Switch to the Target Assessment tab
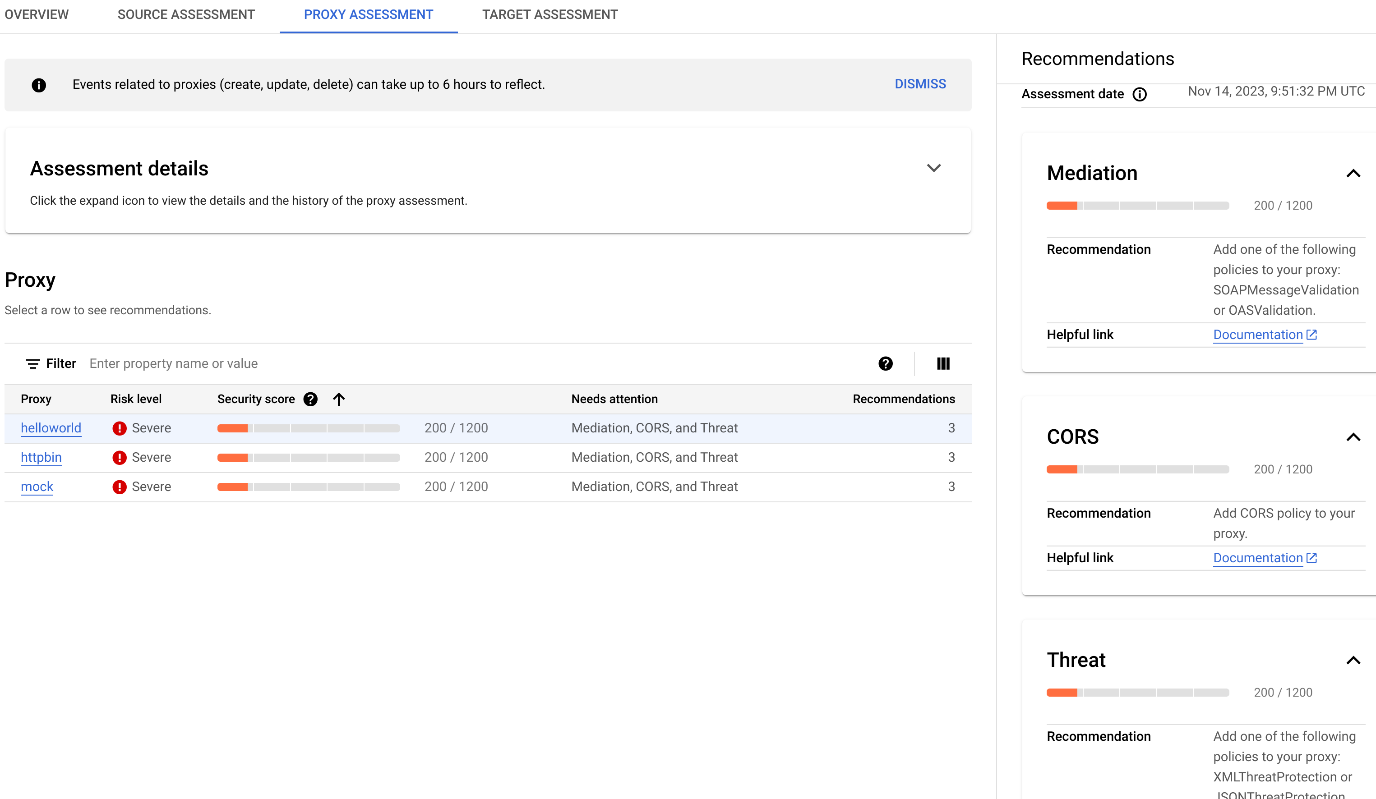1376x799 pixels. [549, 15]
